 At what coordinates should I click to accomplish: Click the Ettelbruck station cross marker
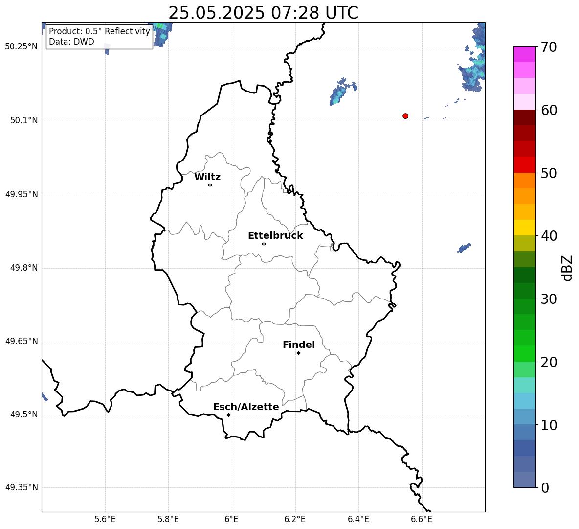pyautogui.click(x=264, y=244)
